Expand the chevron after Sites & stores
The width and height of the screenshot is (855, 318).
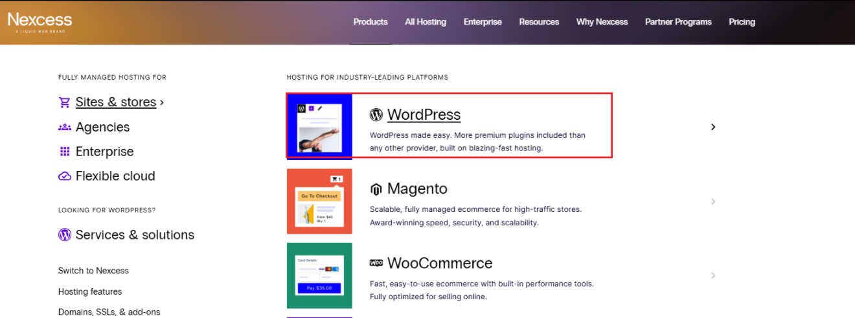point(162,102)
